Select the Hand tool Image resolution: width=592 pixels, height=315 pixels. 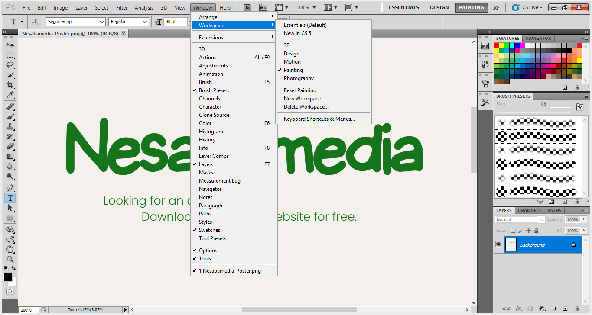[10, 249]
